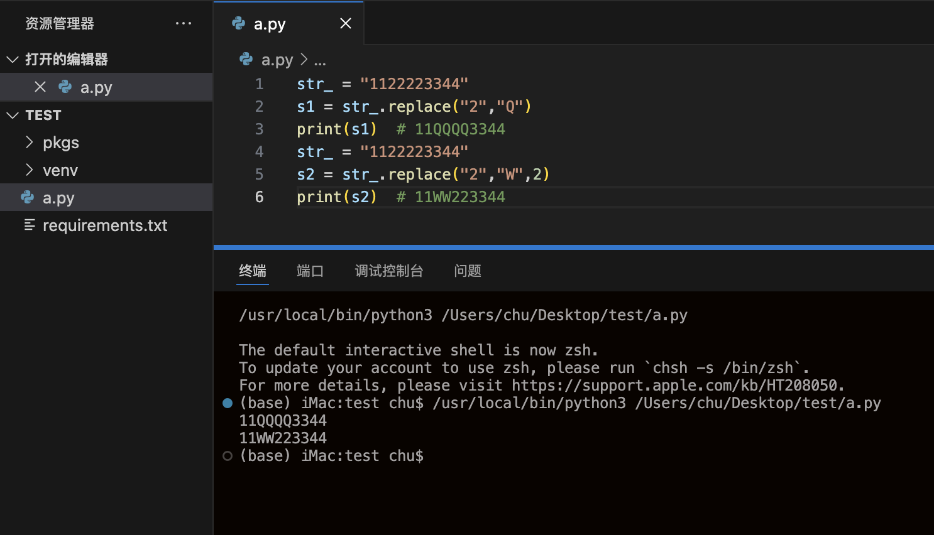
Task: Click line number 6 in the editor gutter
Action: pyautogui.click(x=259, y=197)
